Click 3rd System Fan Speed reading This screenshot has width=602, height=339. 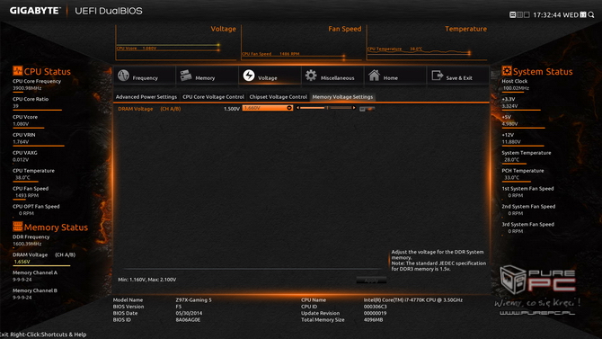point(528,227)
